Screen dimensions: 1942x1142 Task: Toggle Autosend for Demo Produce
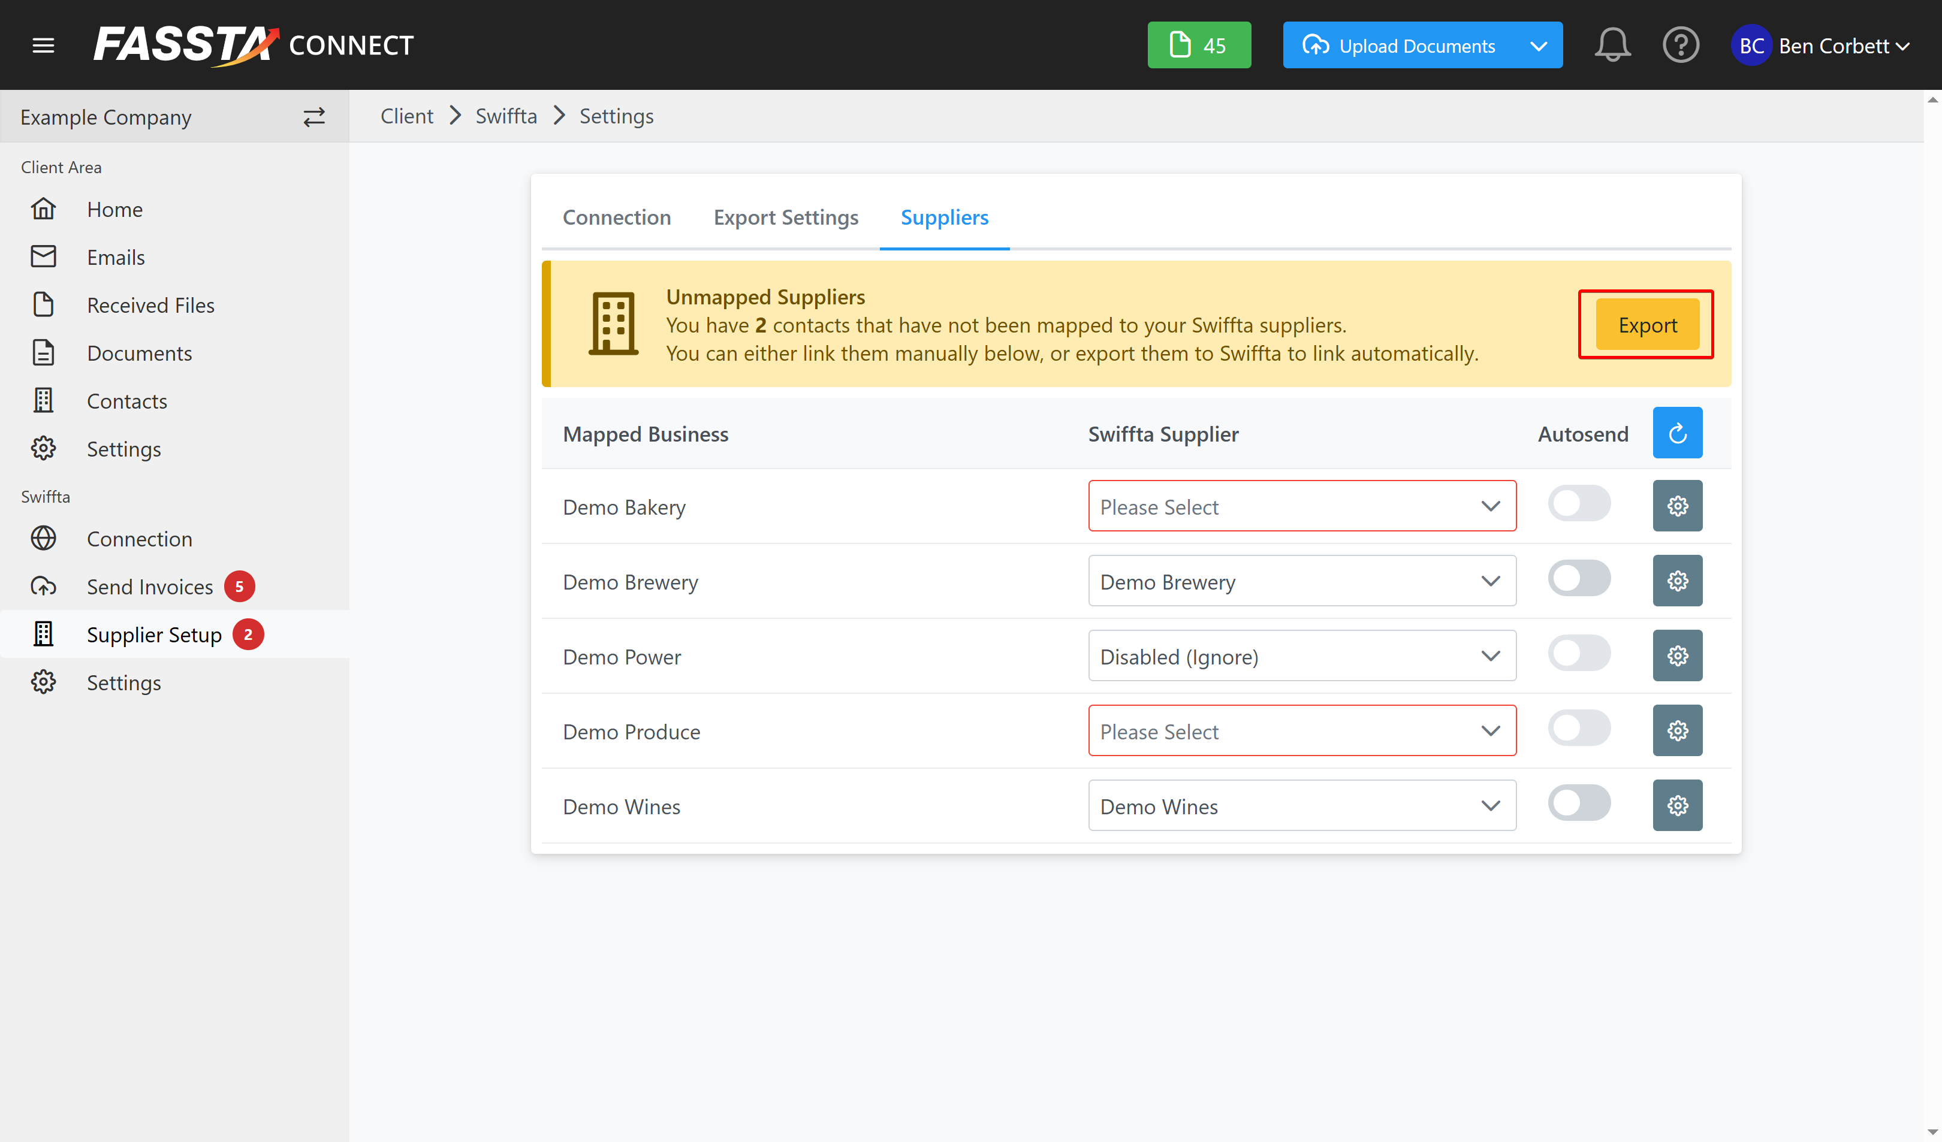click(x=1579, y=728)
